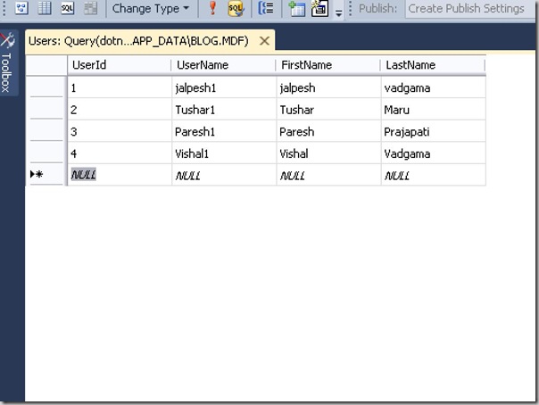This screenshot has width=539, height=405.
Task: Select the Paresh1 UserName cell
Action: [224, 132]
